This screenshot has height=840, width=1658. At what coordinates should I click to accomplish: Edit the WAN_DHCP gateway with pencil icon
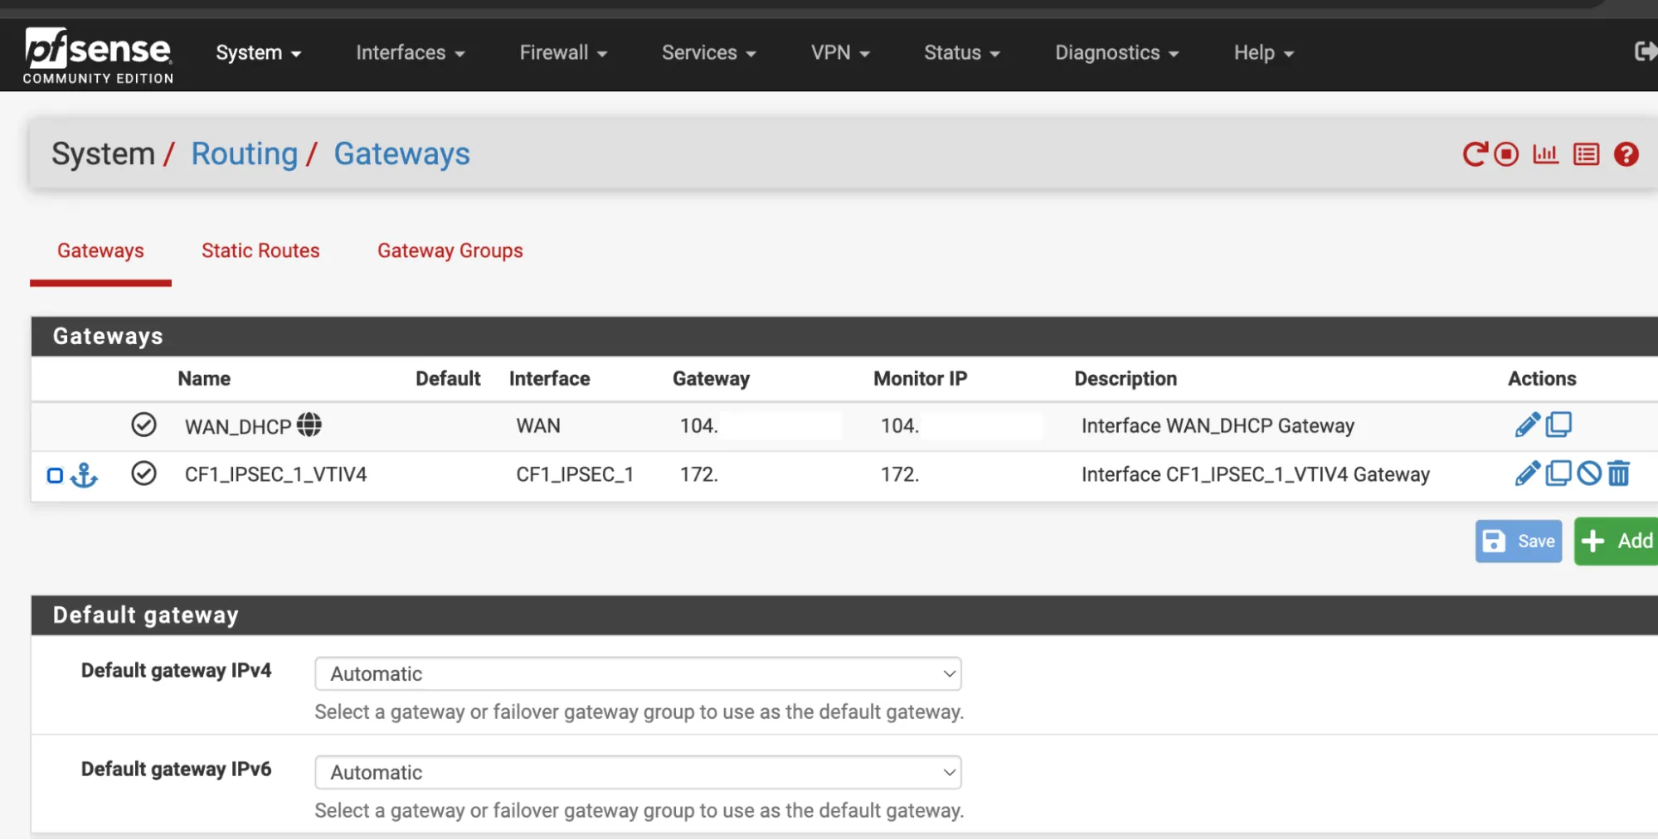tap(1526, 425)
